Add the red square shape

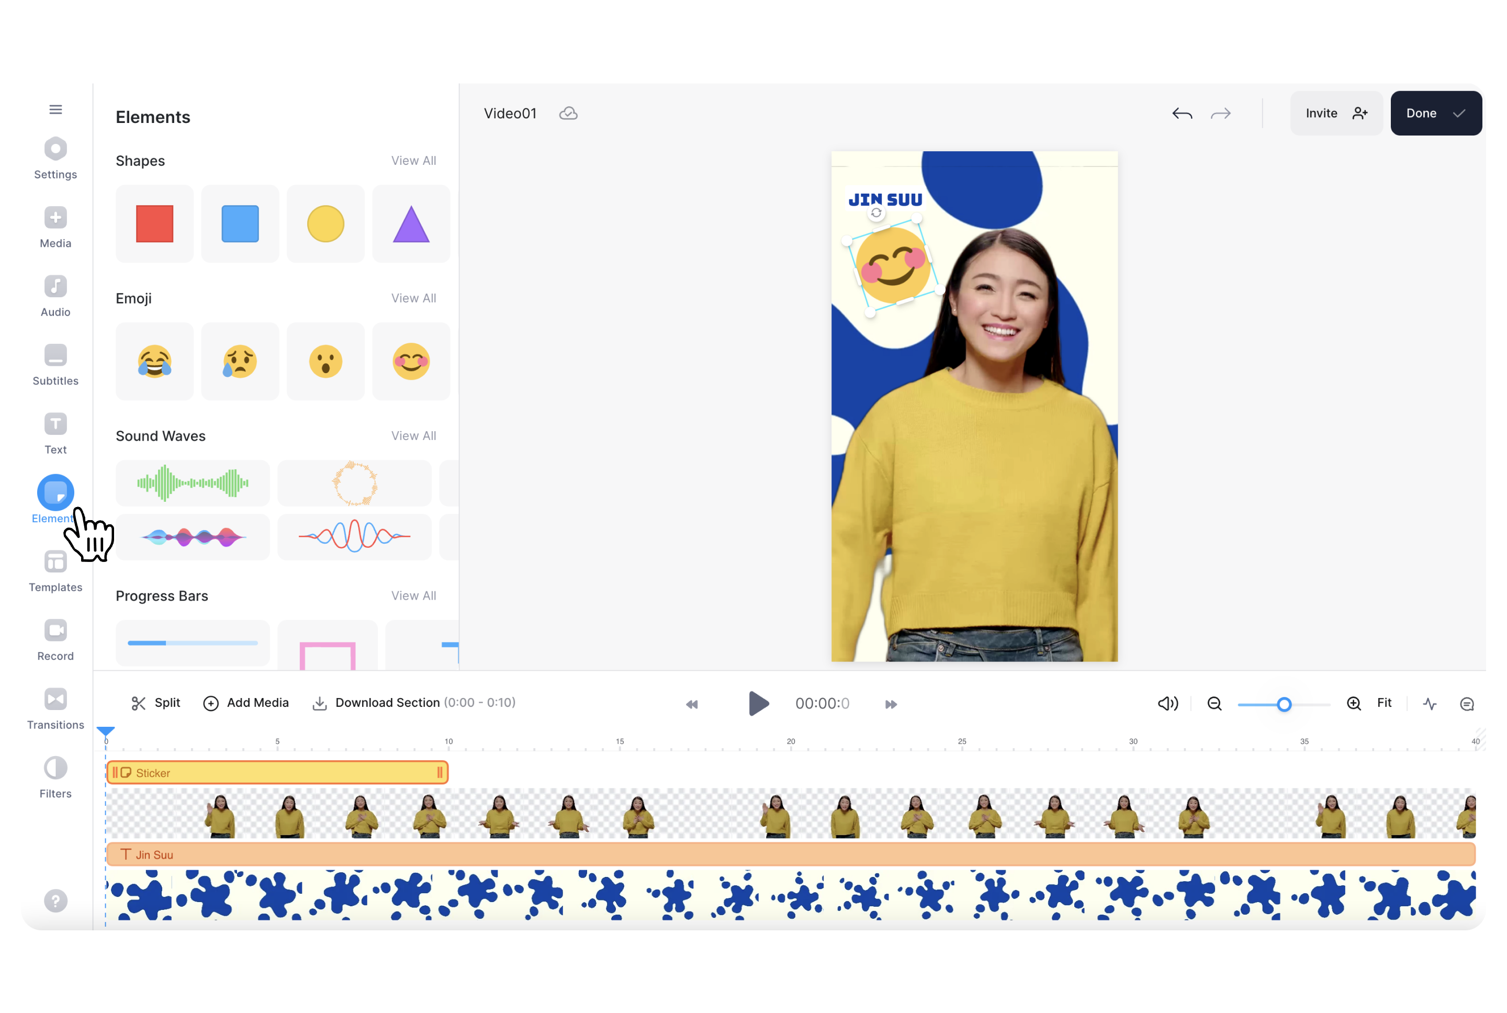[x=154, y=223]
